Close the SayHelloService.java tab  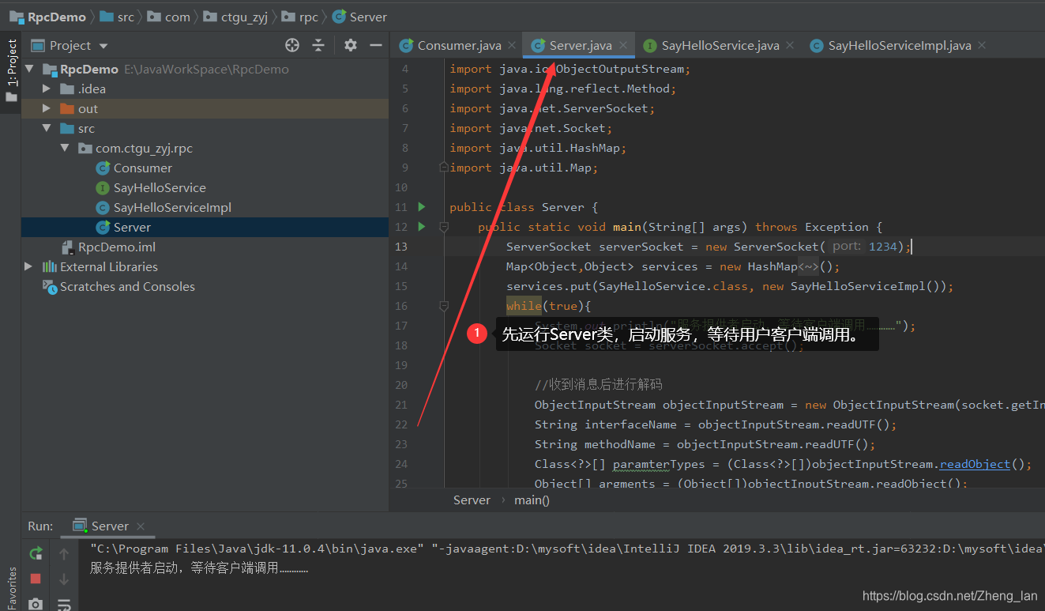pyautogui.click(x=791, y=46)
